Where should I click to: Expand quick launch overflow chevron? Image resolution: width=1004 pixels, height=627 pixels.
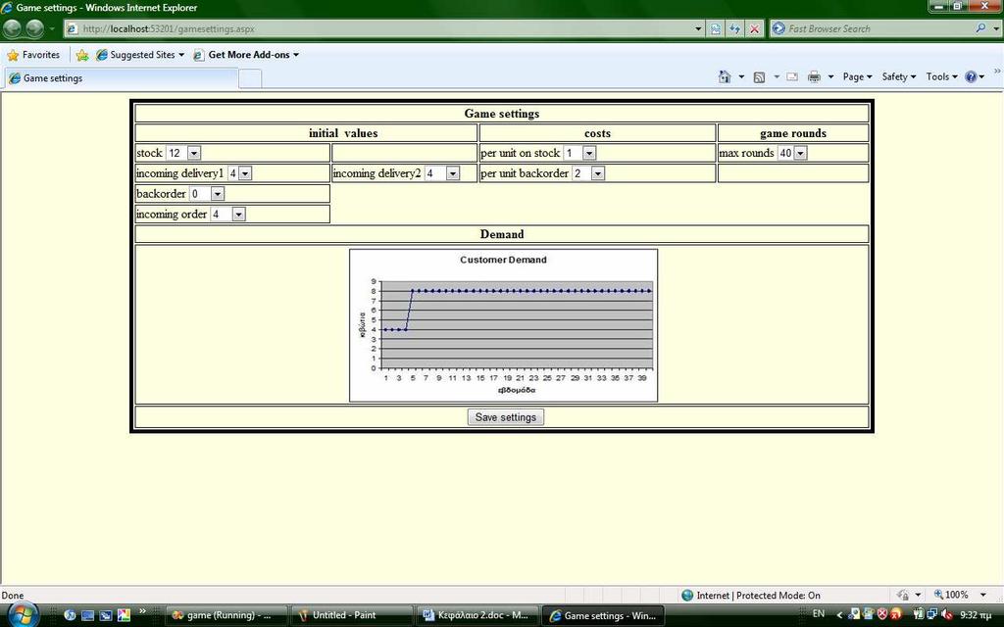click(x=143, y=611)
